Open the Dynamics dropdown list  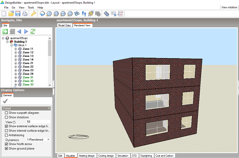coord(48,139)
